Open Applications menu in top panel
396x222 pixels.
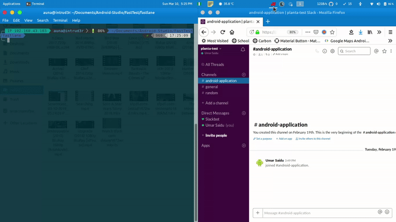coord(11,4)
